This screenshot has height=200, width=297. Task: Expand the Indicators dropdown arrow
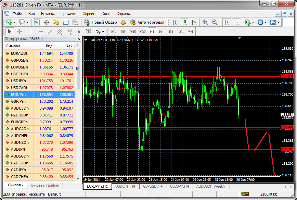(253, 23)
